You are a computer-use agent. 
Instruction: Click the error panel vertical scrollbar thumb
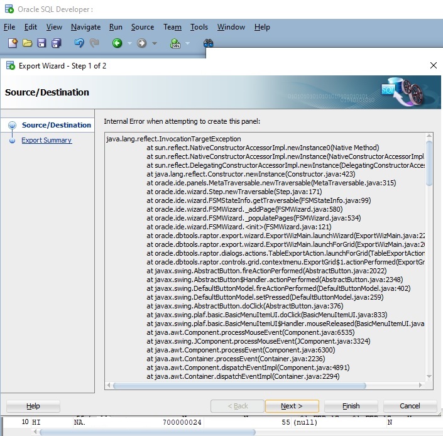(x=429, y=163)
